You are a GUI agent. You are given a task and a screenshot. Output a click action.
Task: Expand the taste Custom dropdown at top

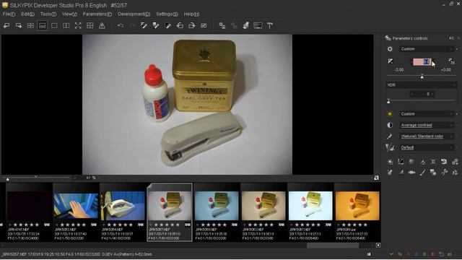[427, 49]
